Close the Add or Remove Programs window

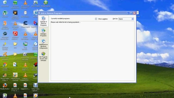point(134,13)
